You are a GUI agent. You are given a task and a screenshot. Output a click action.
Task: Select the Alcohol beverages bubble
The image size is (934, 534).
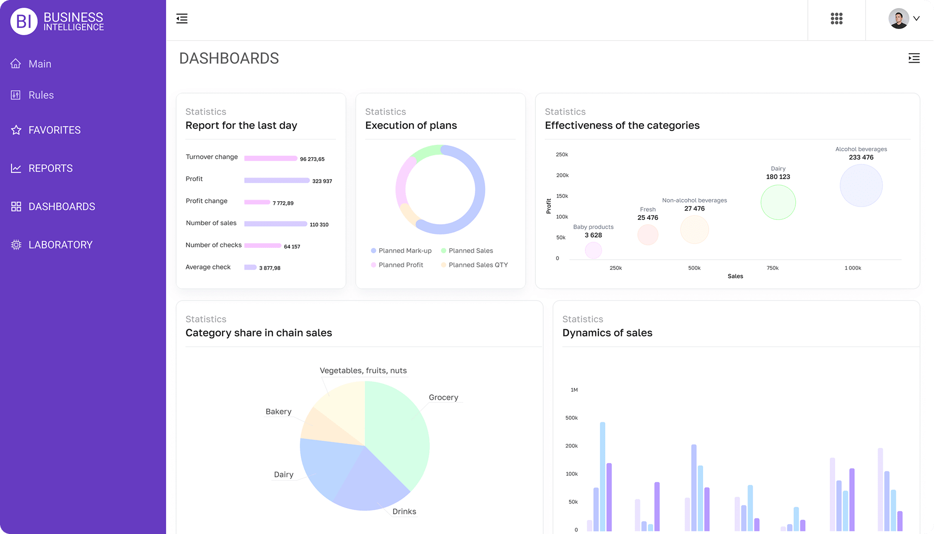click(860, 186)
